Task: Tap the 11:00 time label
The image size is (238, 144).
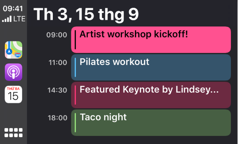Action: coord(58,62)
